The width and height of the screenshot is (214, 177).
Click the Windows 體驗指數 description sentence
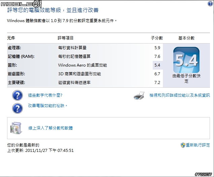[x=62, y=21]
